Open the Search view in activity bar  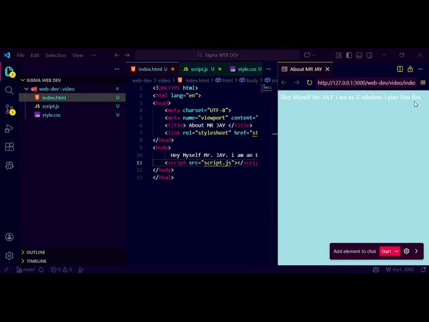tap(9, 91)
